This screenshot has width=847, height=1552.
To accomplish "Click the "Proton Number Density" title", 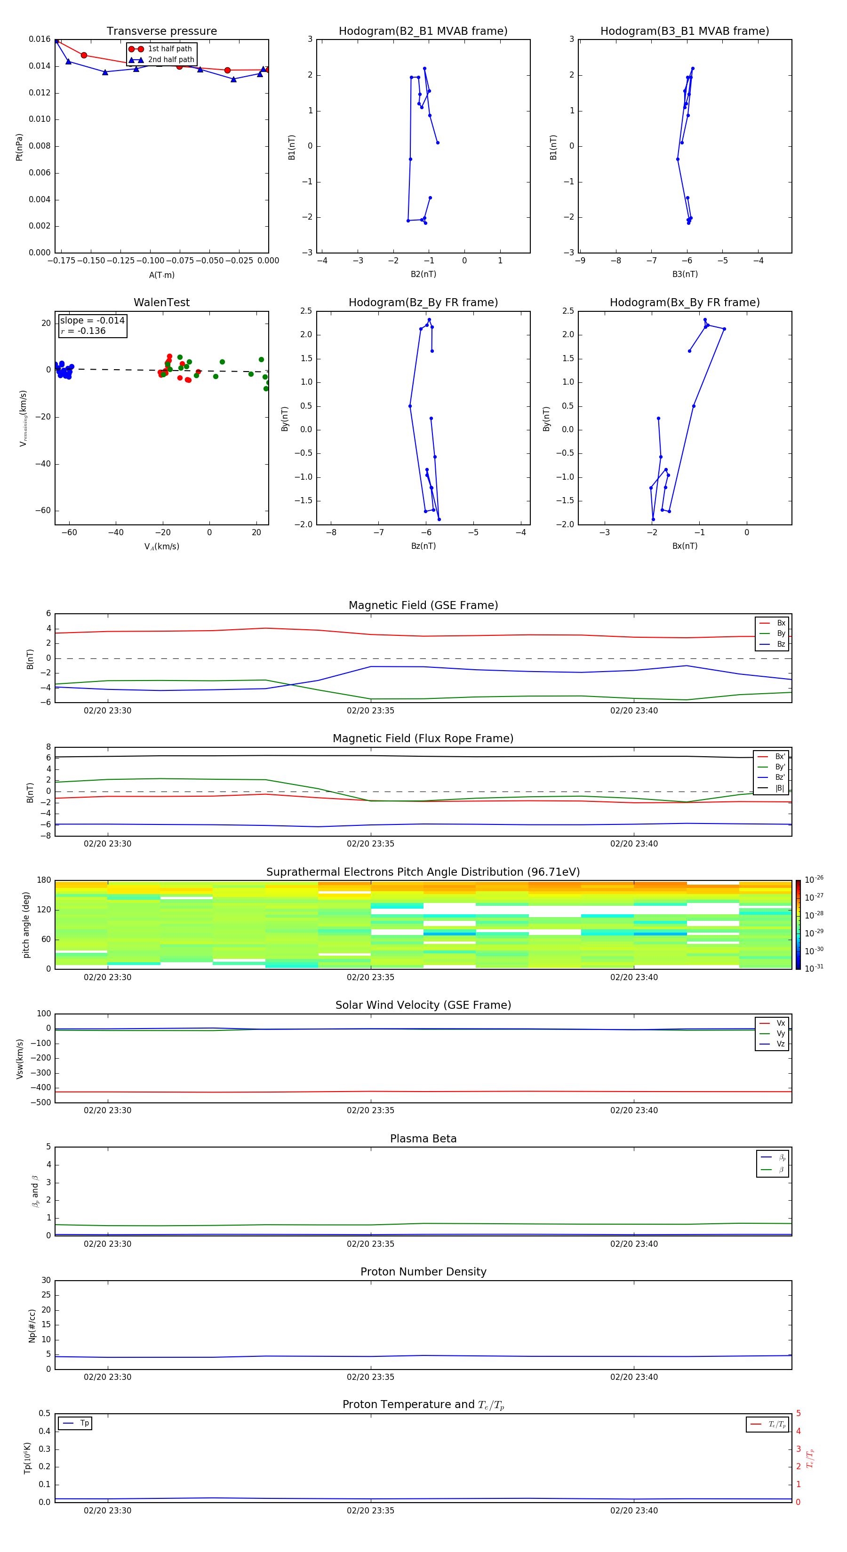I will pyautogui.click(x=423, y=1272).
